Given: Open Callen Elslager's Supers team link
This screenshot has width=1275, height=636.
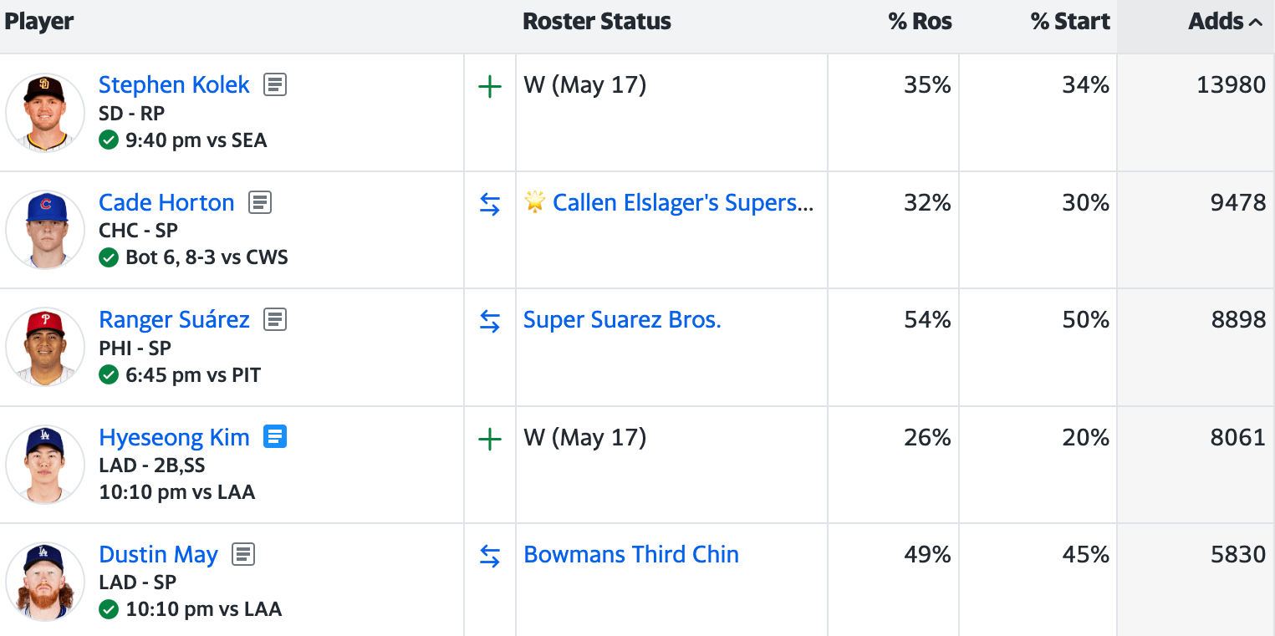Looking at the screenshot, I should [682, 202].
